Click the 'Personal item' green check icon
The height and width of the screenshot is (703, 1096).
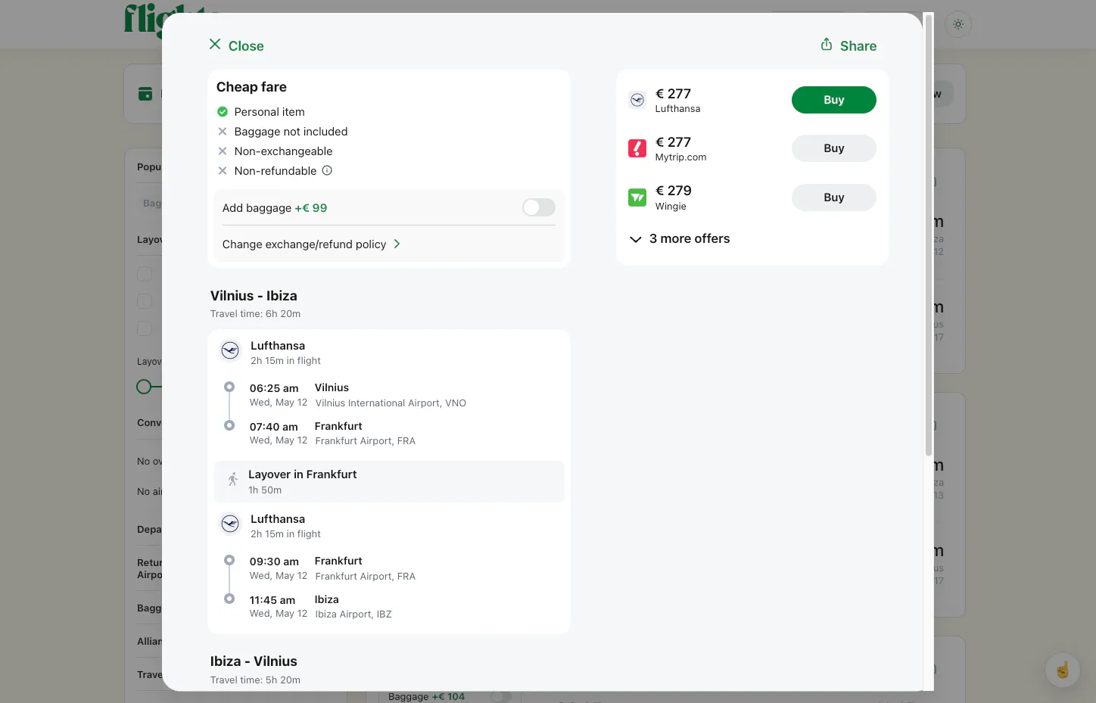(223, 112)
